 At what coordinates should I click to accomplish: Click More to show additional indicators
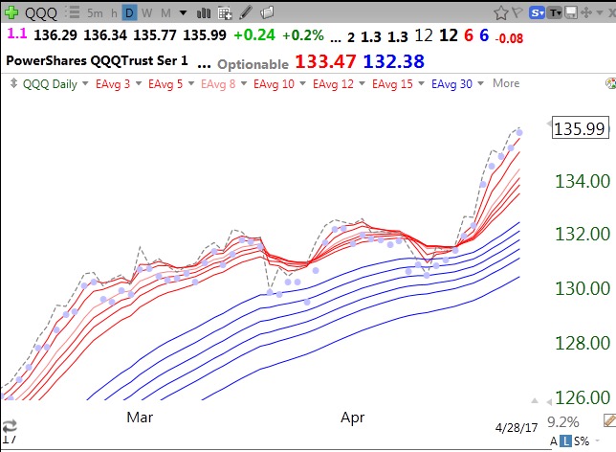(x=506, y=83)
